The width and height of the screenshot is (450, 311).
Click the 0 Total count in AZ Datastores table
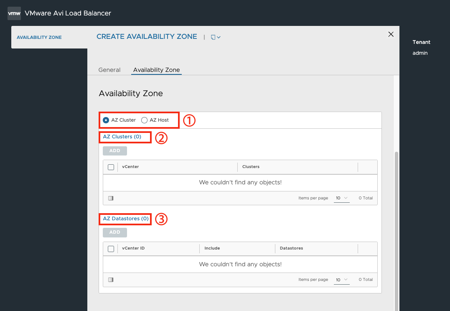pos(366,280)
